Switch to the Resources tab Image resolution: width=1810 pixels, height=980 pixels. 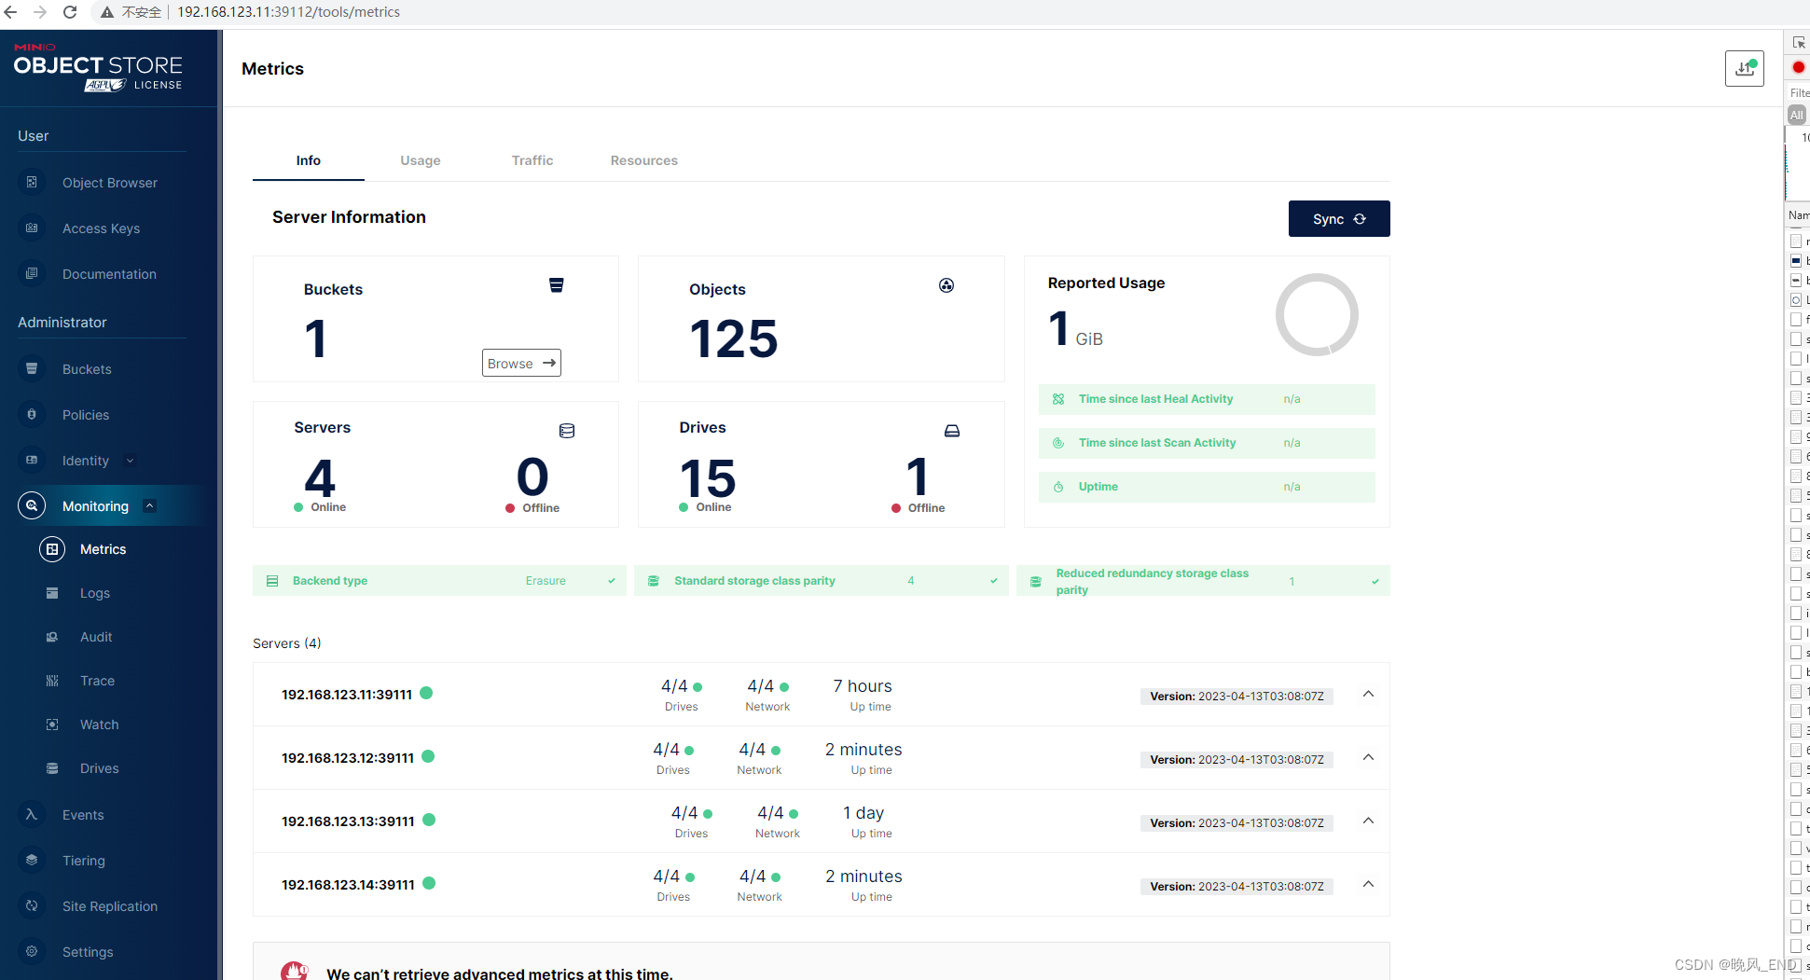click(x=644, y=160)
